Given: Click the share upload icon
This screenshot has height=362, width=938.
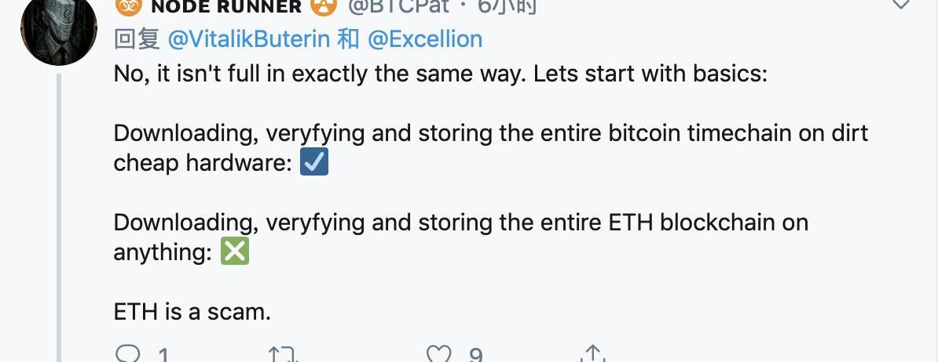Looking at the screenshot, I should click(x=593, y=355).
